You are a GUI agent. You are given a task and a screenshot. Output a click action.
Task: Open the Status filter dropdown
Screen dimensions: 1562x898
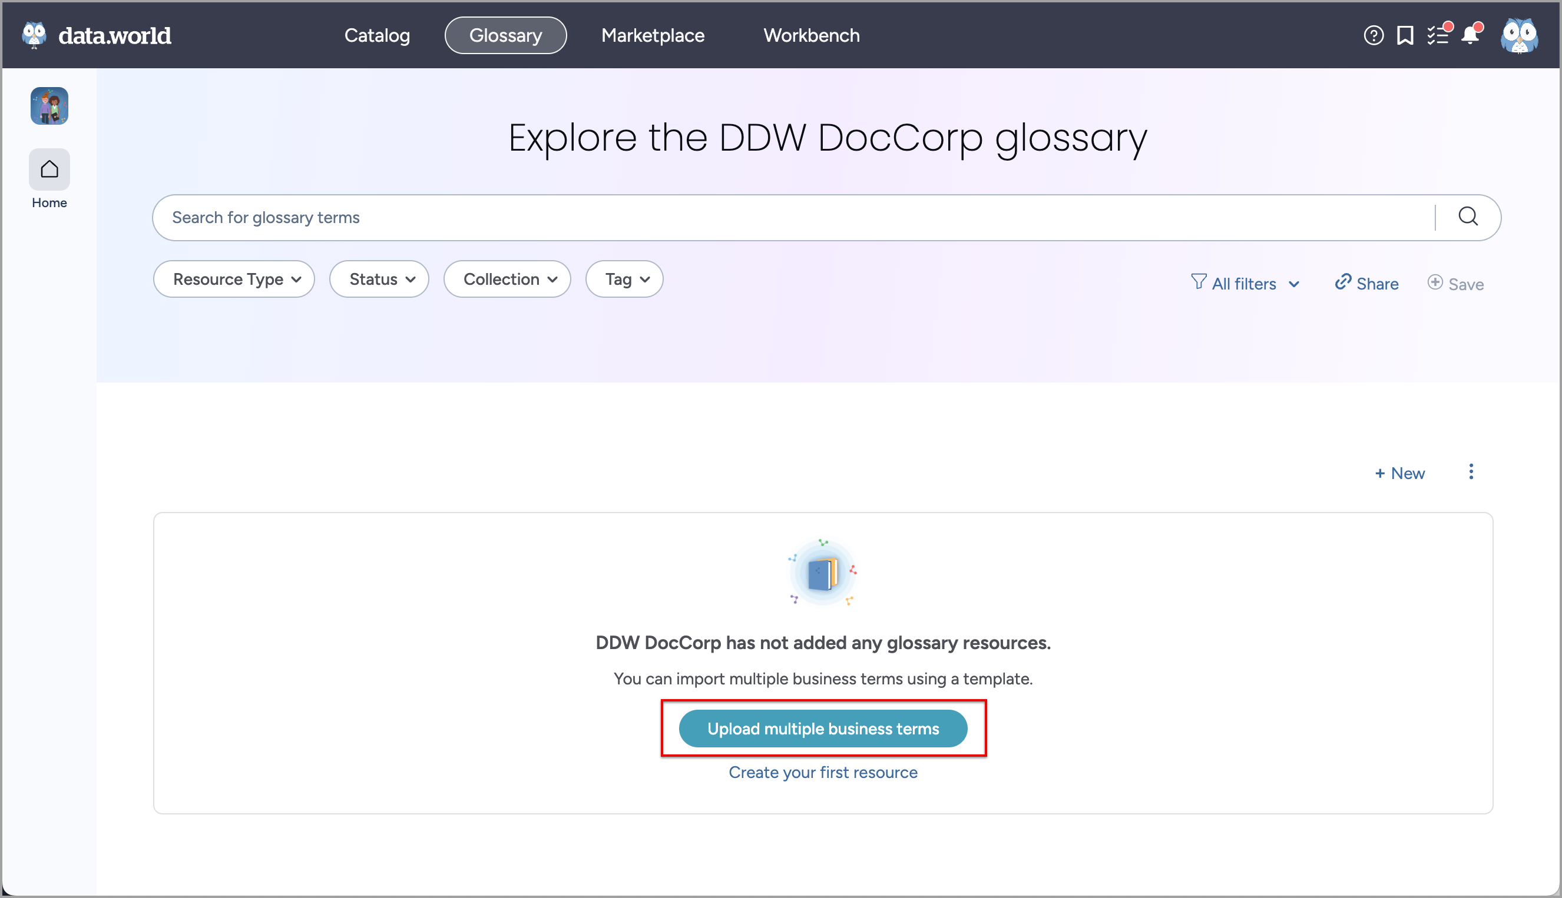tap(379, 279)
